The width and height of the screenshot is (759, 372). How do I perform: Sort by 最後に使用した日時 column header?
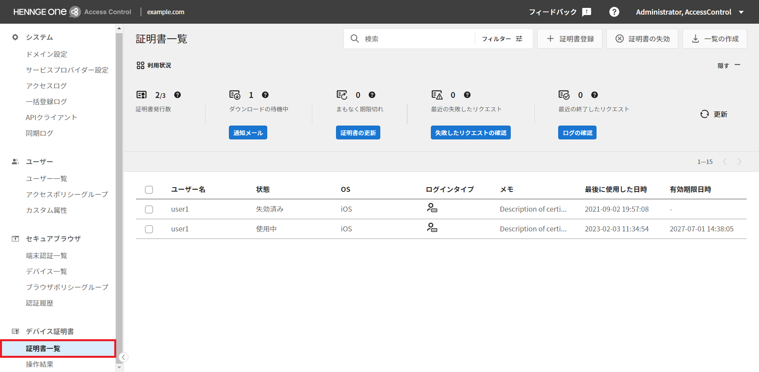click(x=616, y=190)
